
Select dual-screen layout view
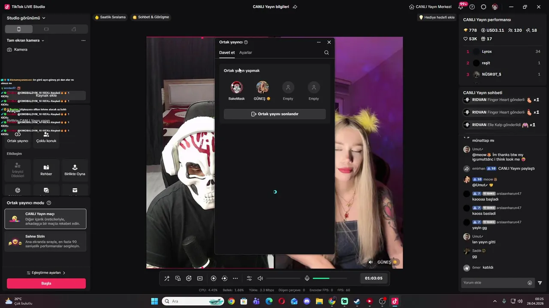coord(74,29)
